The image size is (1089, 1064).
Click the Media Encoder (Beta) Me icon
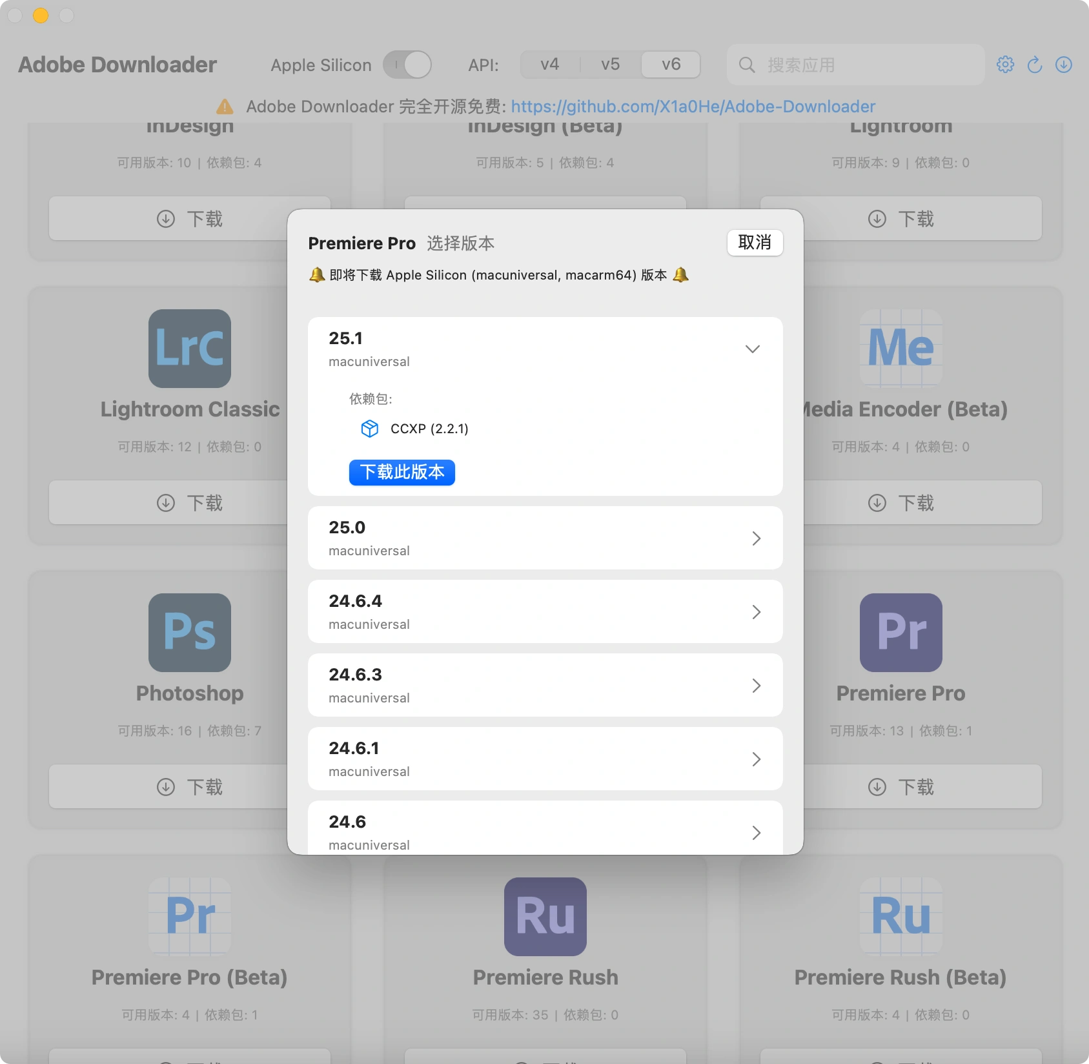click(901, 349)
